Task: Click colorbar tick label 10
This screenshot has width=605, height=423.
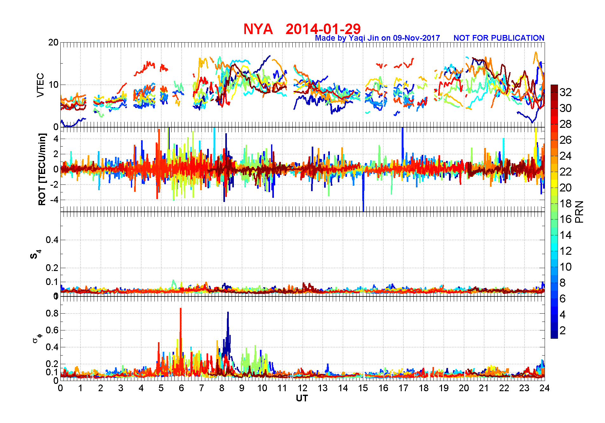Action: [x=566, y=267]
